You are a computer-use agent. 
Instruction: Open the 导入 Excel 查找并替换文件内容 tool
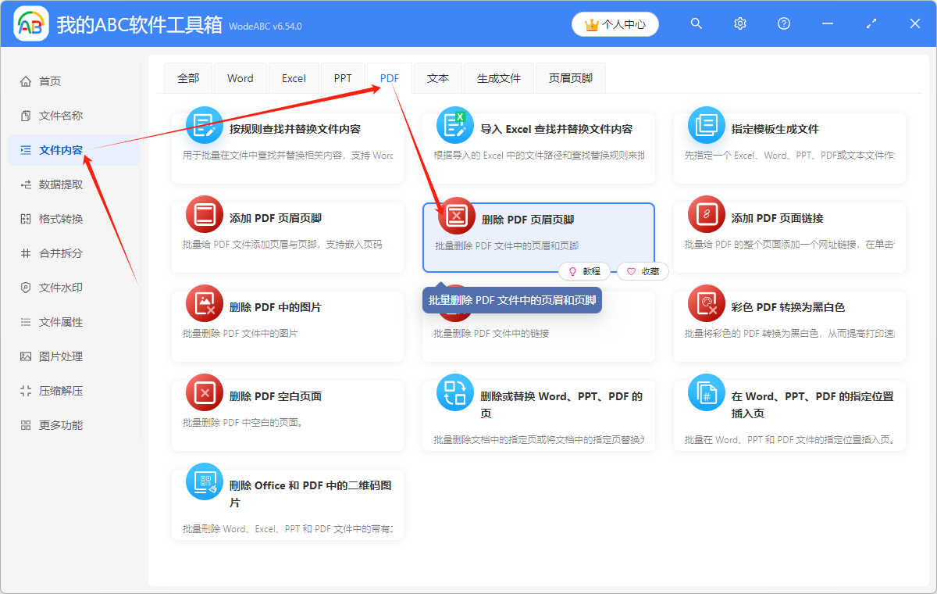coord(539,129)
